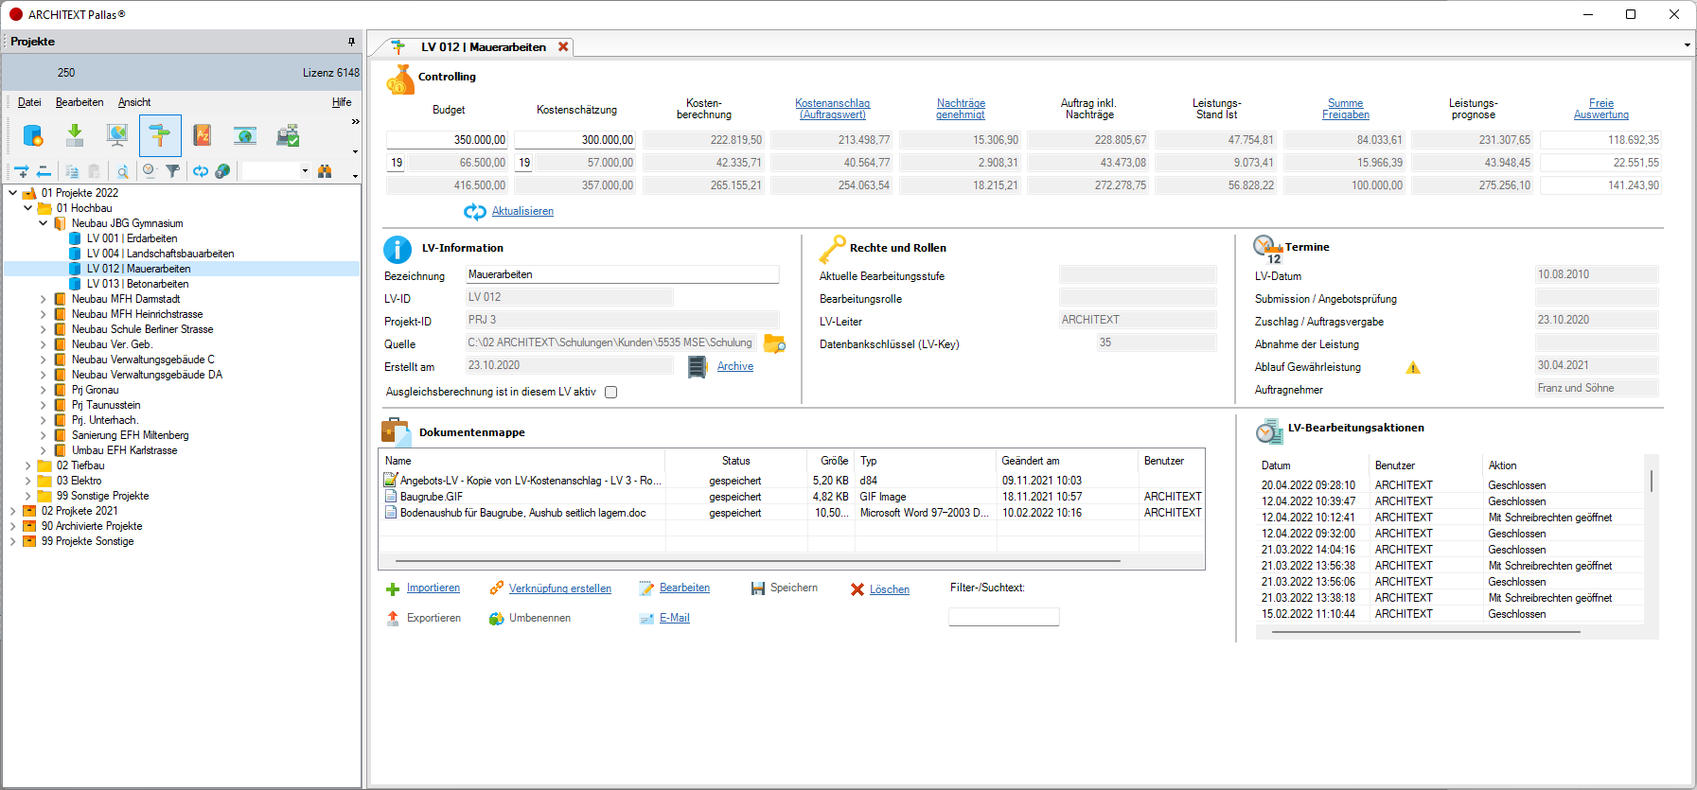This screenshot has width=1697, height=790.
Task: Open the Archive link
Action: pyautogui.click(x=735, y=366)
